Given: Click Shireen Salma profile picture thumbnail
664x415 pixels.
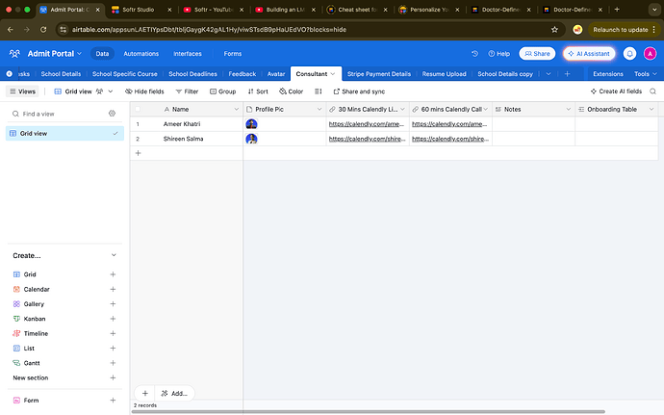Looking at the screenshot, I should (251, 139).
